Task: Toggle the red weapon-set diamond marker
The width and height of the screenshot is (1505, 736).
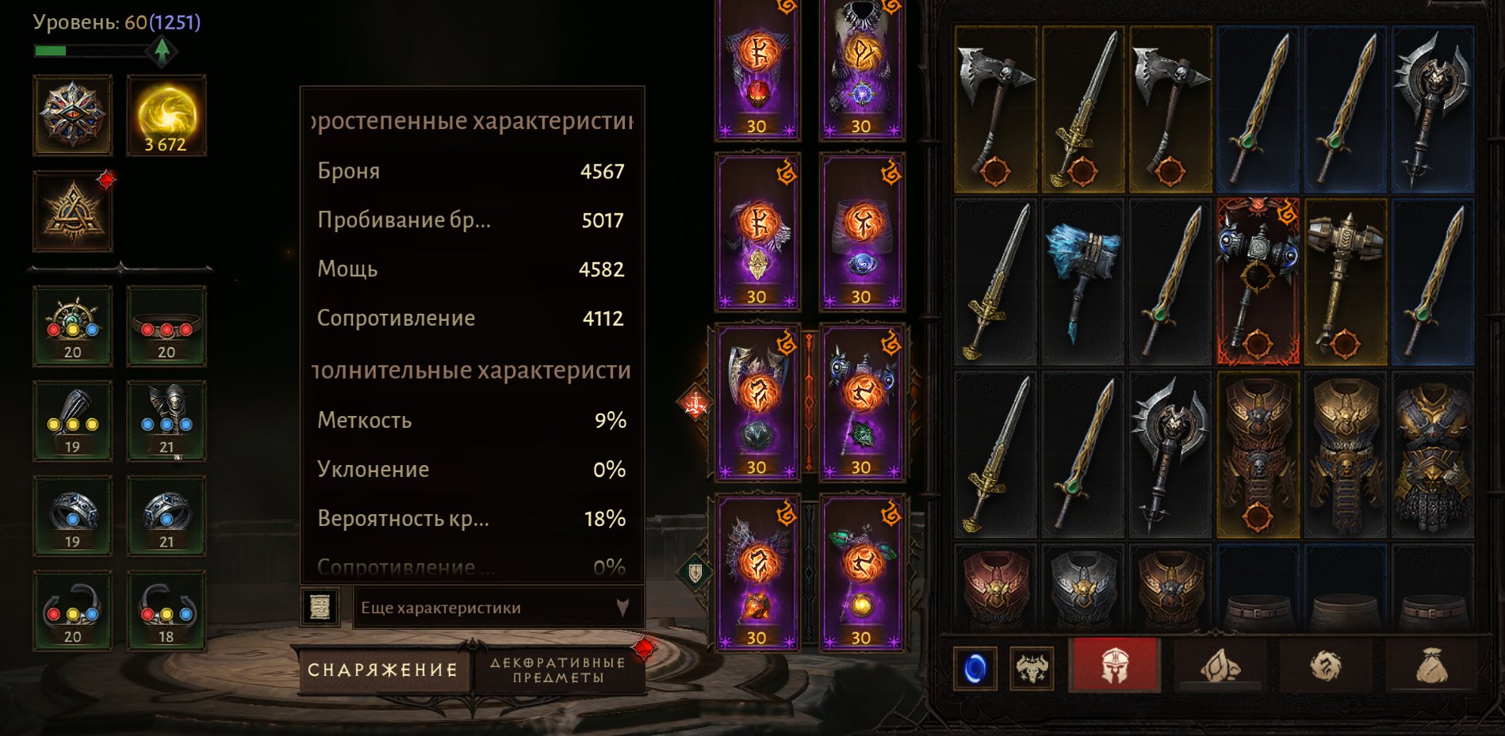Action: [695, 403]
